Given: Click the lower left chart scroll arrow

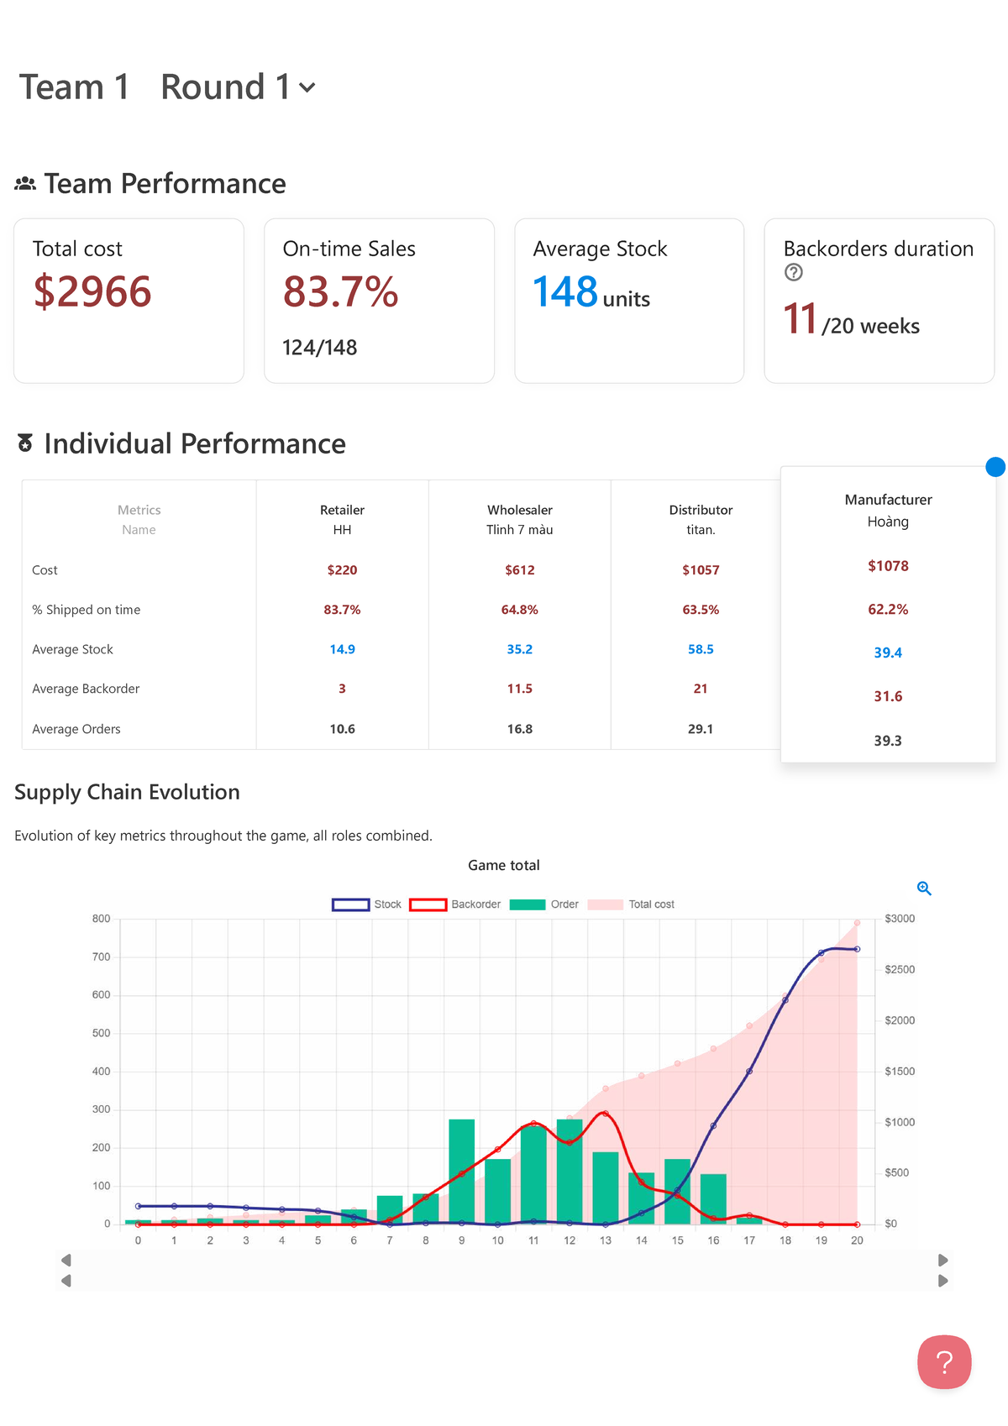Looking at the screenshot, I should pos(66,1281).
